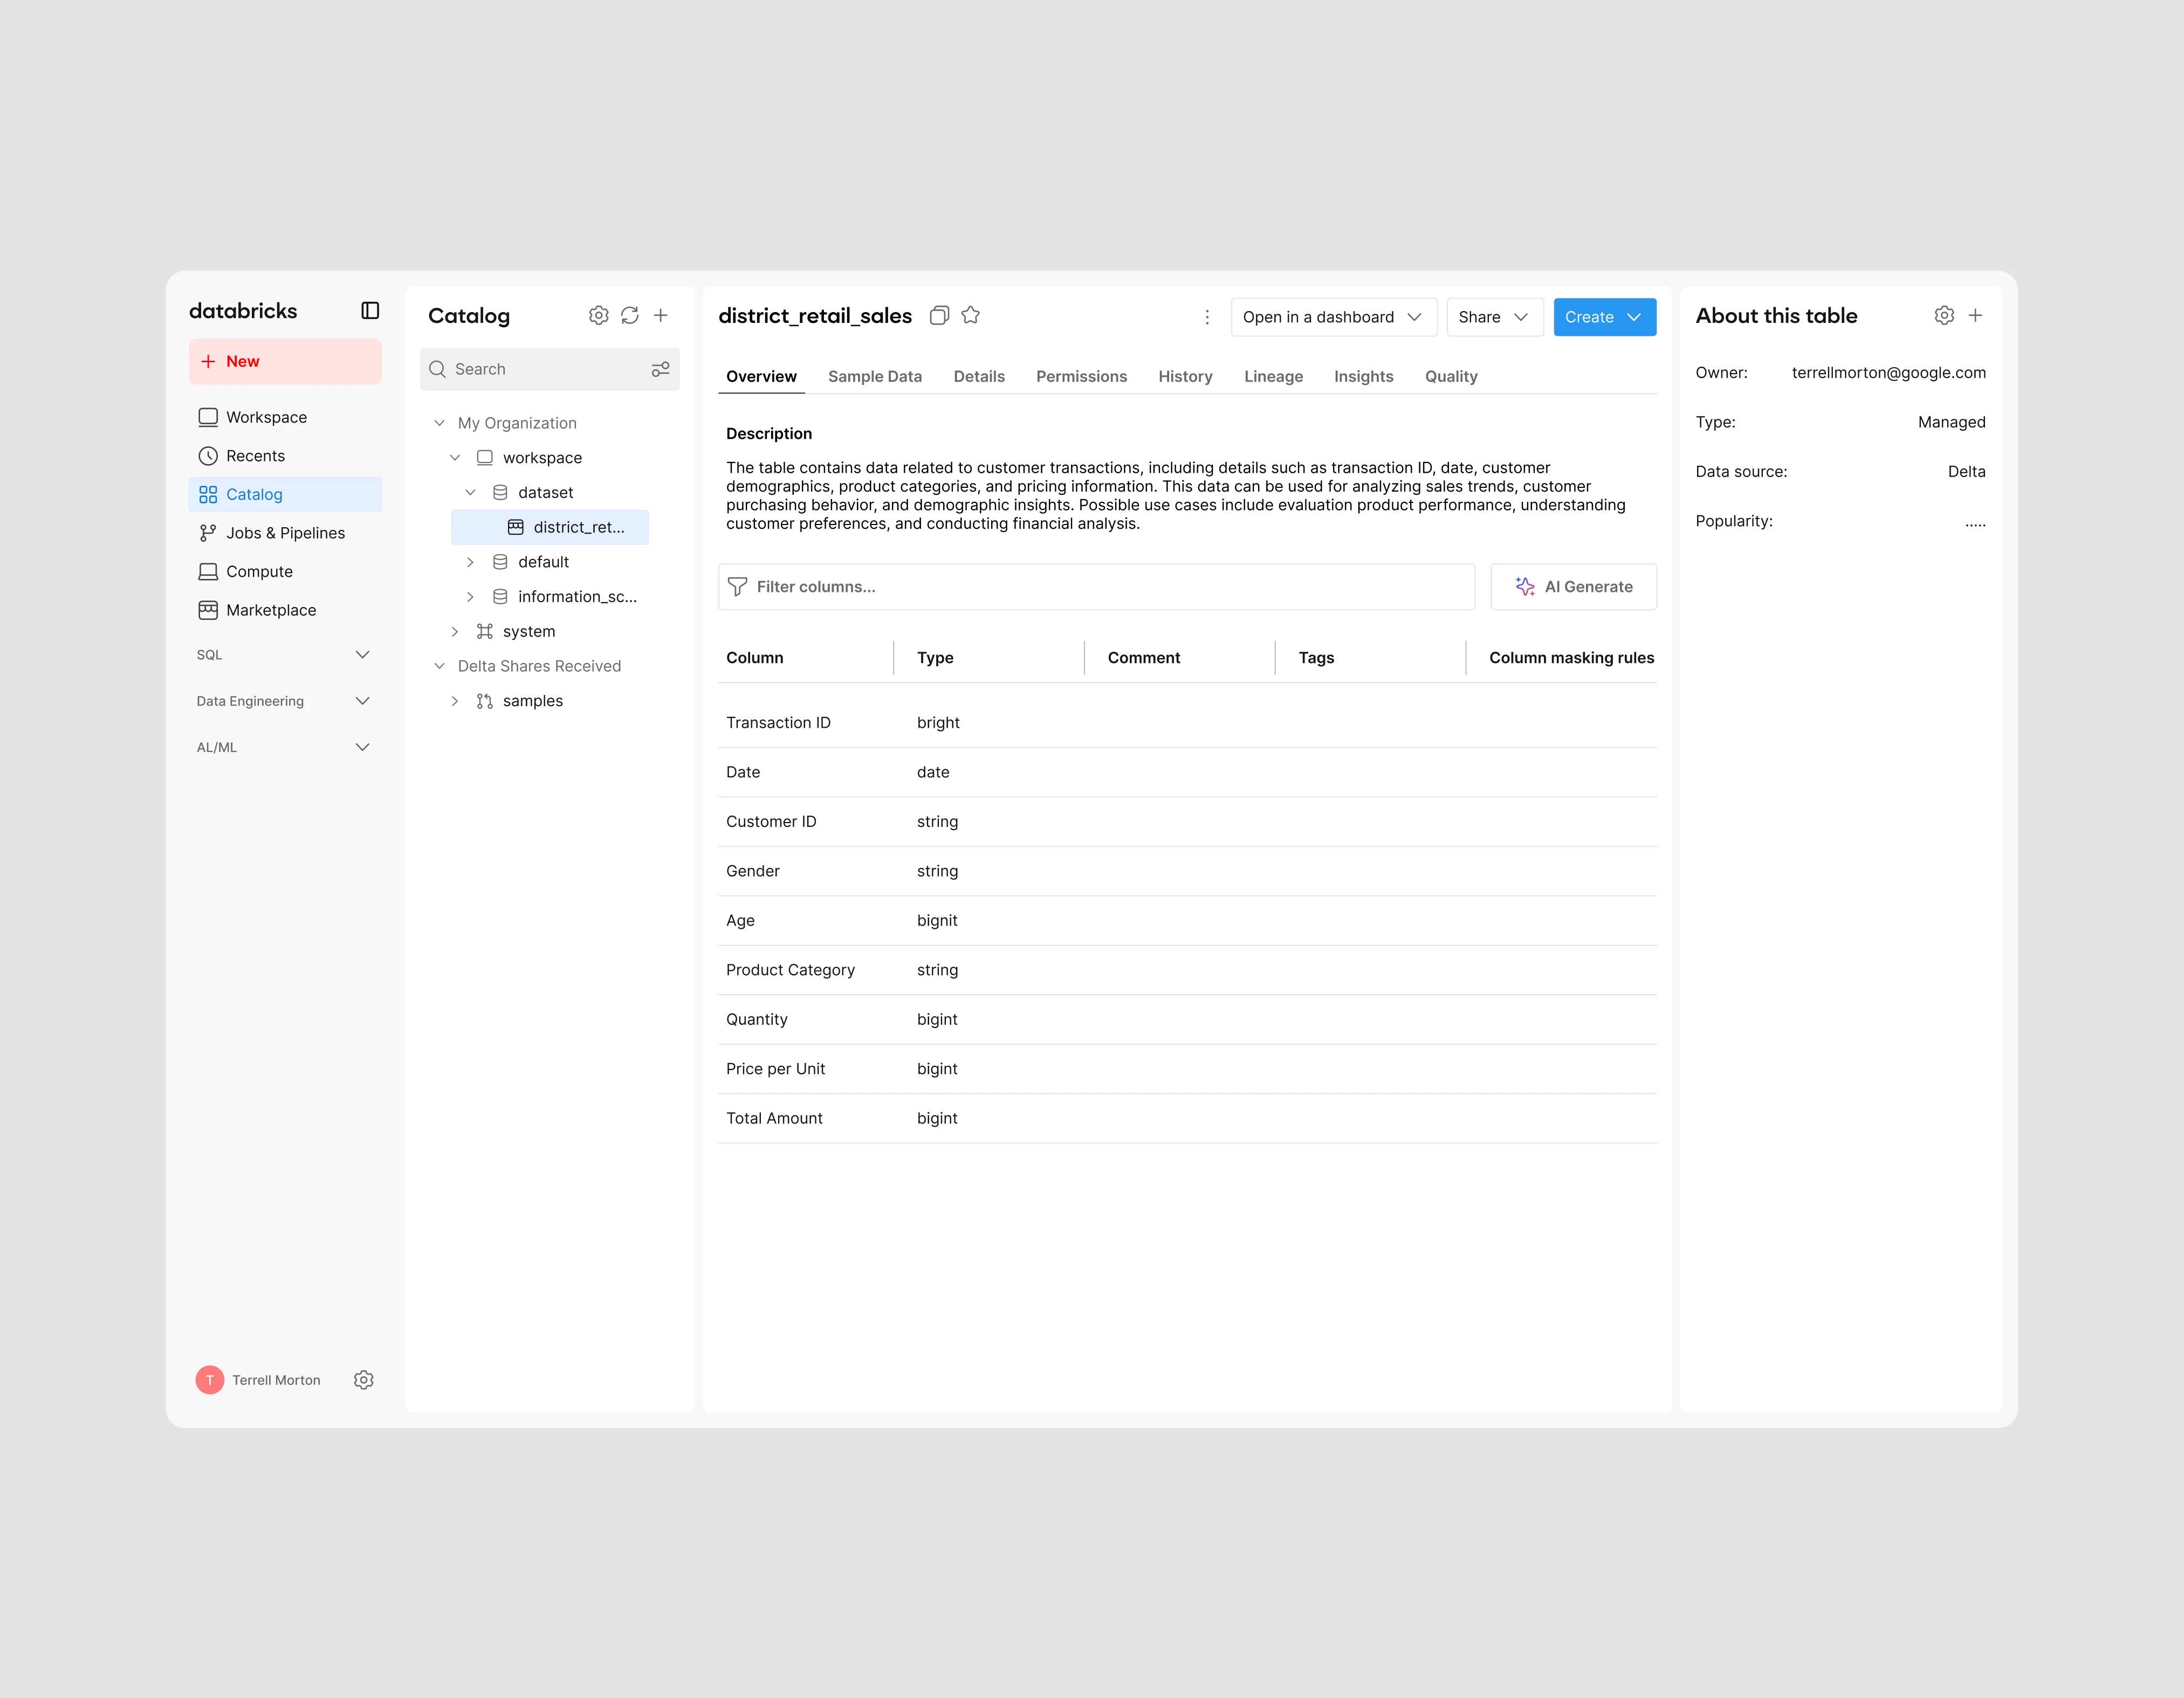Open the Lineage tab

point(1273,377)
